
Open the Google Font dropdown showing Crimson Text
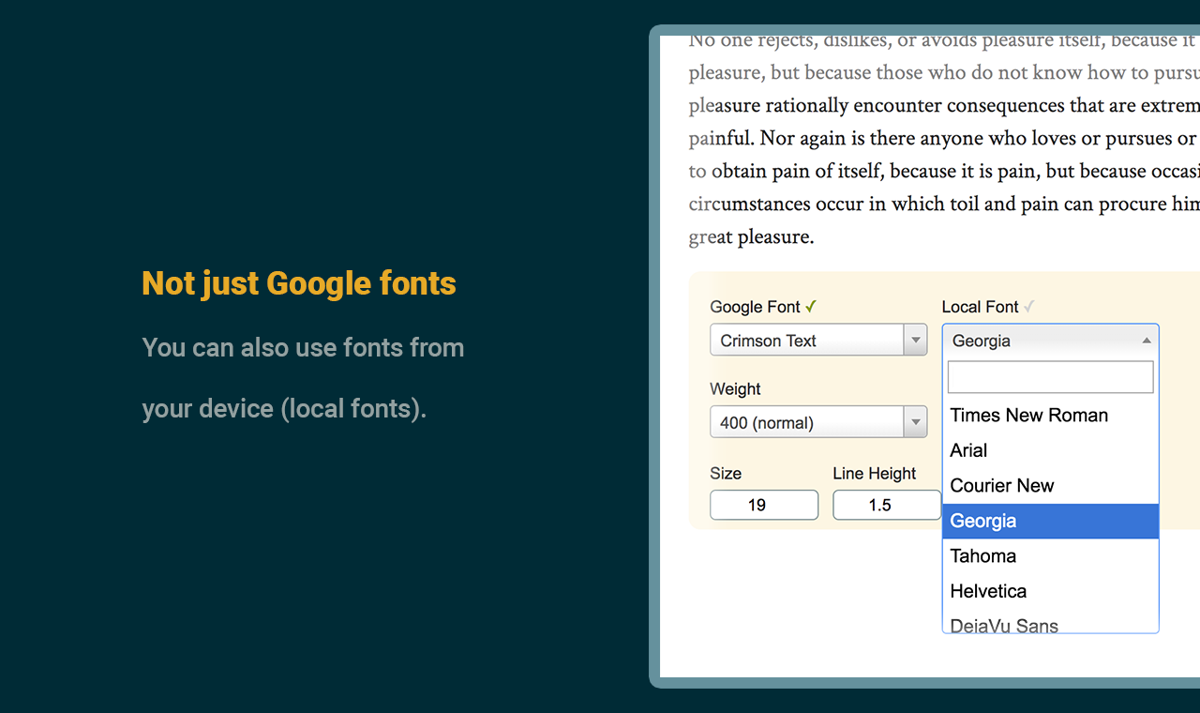click(818, 341)
